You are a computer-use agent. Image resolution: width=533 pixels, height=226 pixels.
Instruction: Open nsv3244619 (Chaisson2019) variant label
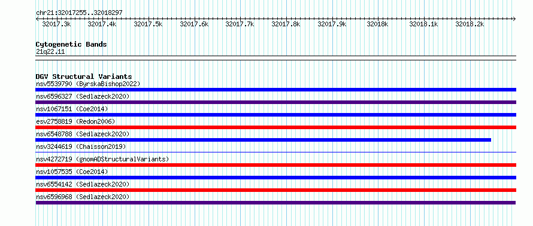pyautogui.click(x=81, y=146)
